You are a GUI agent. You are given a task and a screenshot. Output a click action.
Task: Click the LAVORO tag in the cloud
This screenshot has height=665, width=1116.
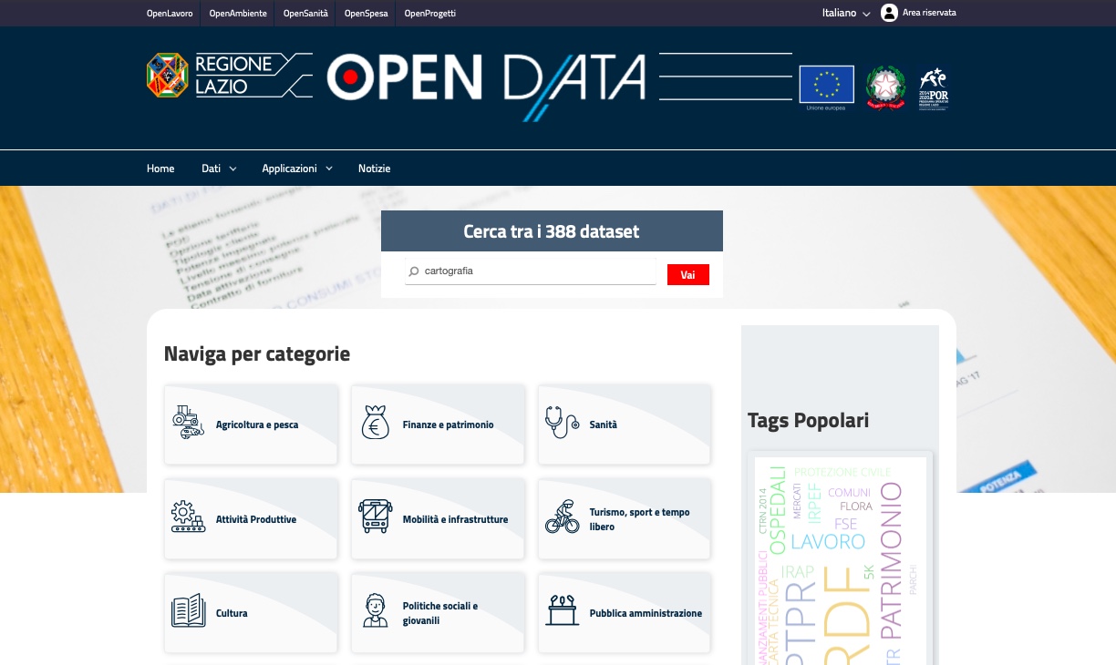(828, 542)
